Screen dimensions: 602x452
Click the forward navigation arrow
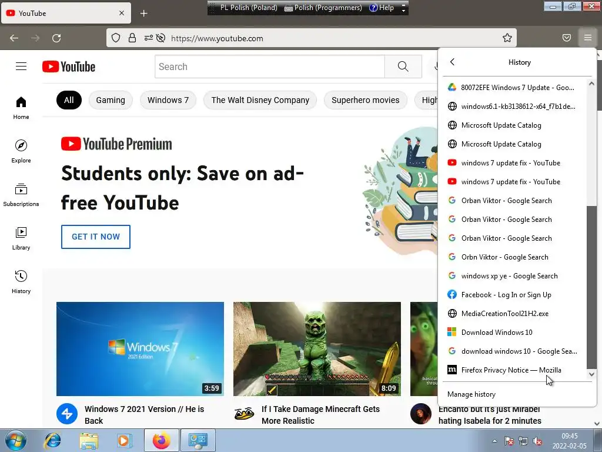(35, 38)
